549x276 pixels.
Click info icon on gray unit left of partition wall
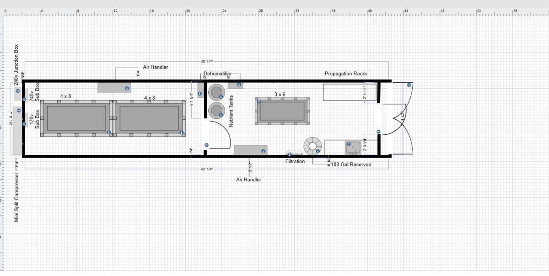[199, 94]
